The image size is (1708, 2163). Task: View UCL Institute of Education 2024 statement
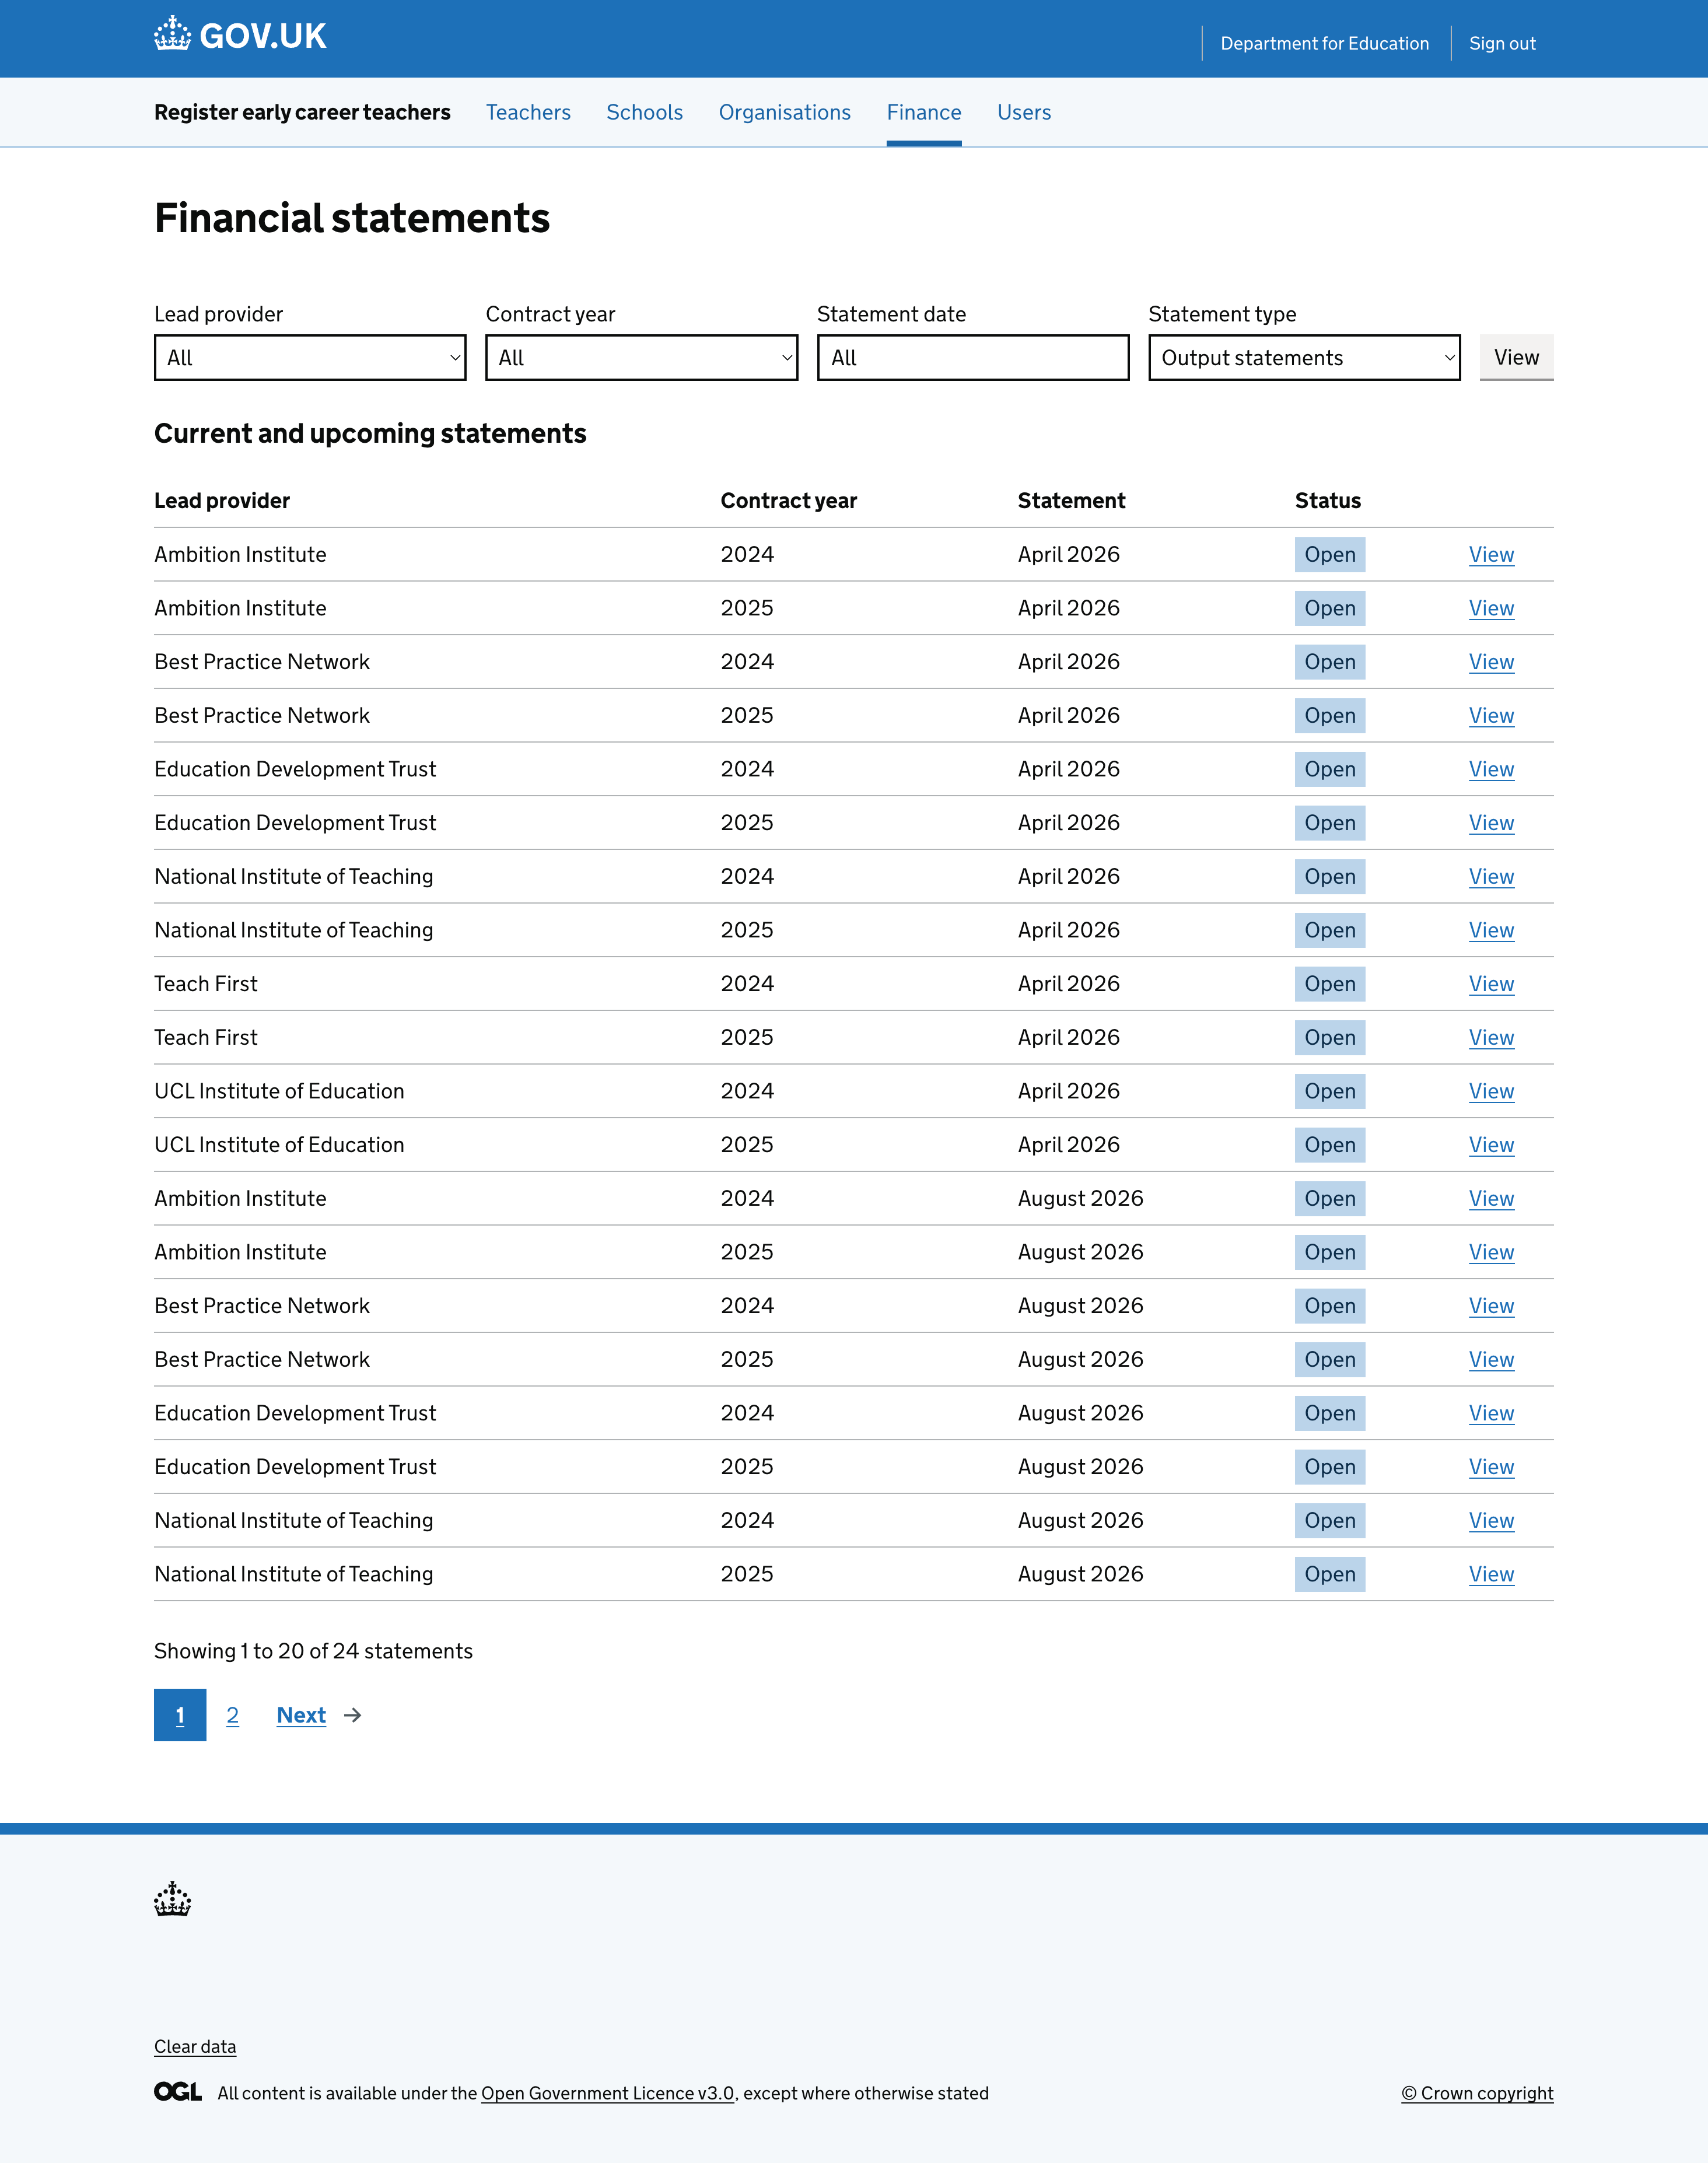pos(1491,1091)
